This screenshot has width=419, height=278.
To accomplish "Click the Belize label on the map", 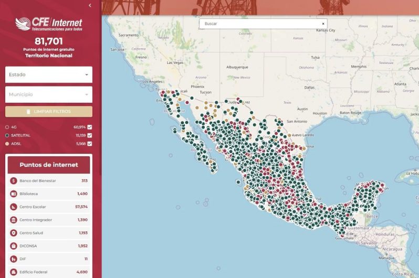I will [372, 216].
